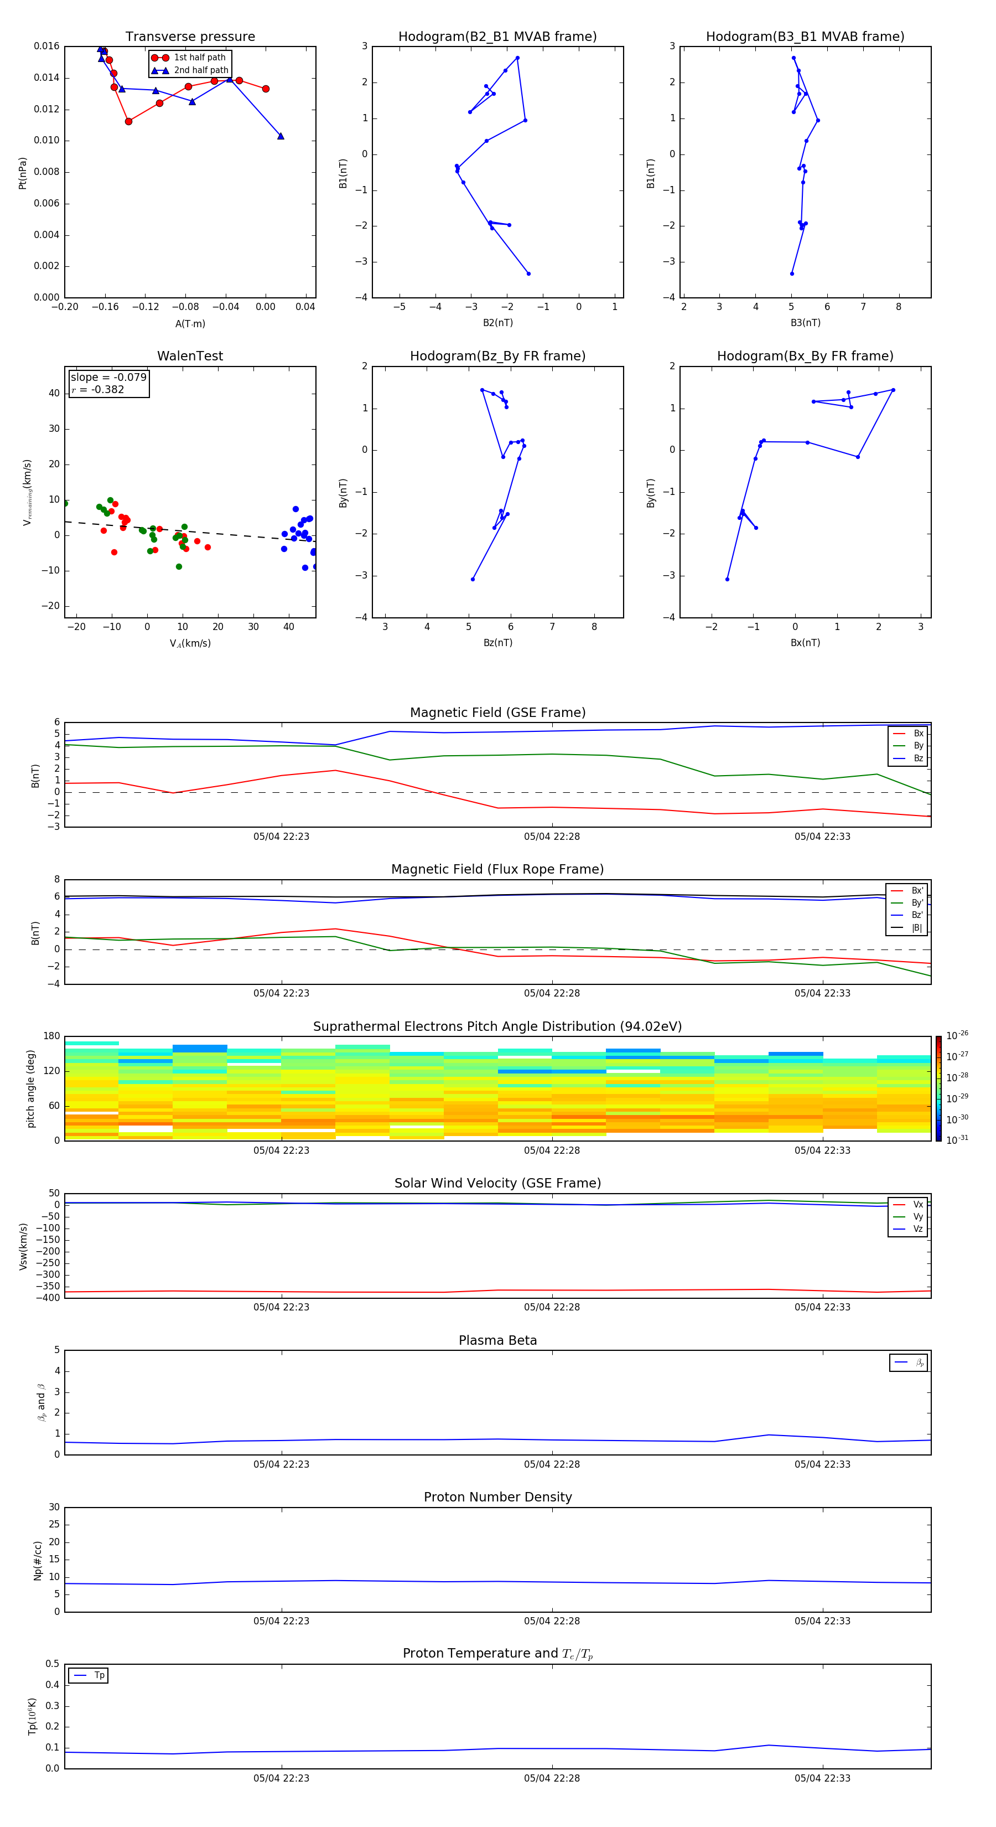Screen dimensions: 996x1827
Task: Click the "Solar Wind Velocity (GSE Frame)" title
Action: [497, 1183]
